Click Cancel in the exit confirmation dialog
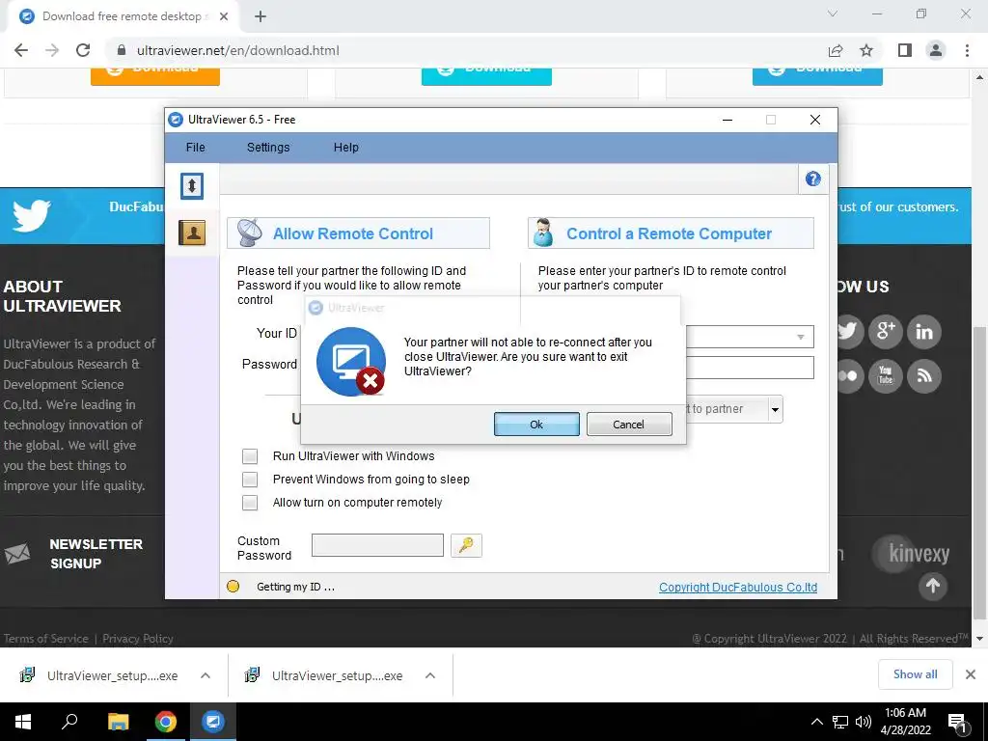The height and width of the screenshot is (741, 988). (629, 425)
